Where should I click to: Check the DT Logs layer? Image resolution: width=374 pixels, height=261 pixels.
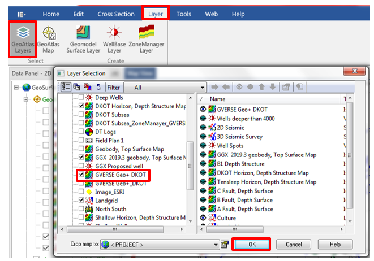click(81, 132)
